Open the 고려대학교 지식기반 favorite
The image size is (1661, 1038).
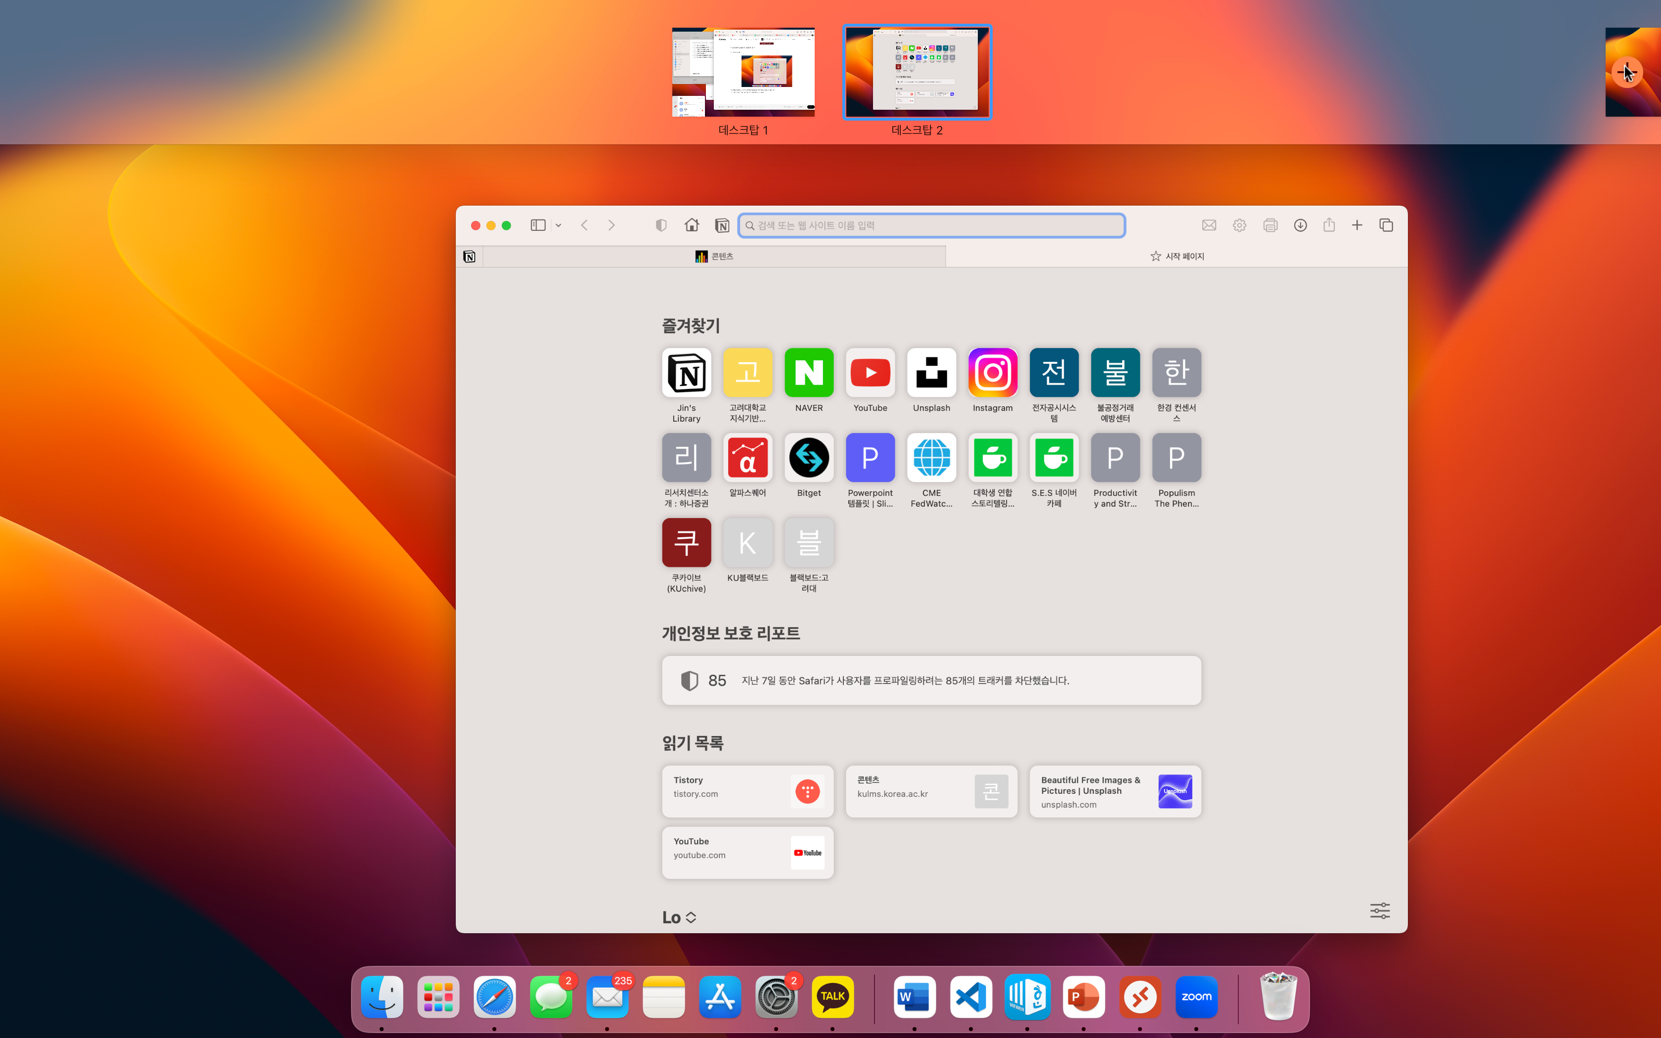pos(747,385)
